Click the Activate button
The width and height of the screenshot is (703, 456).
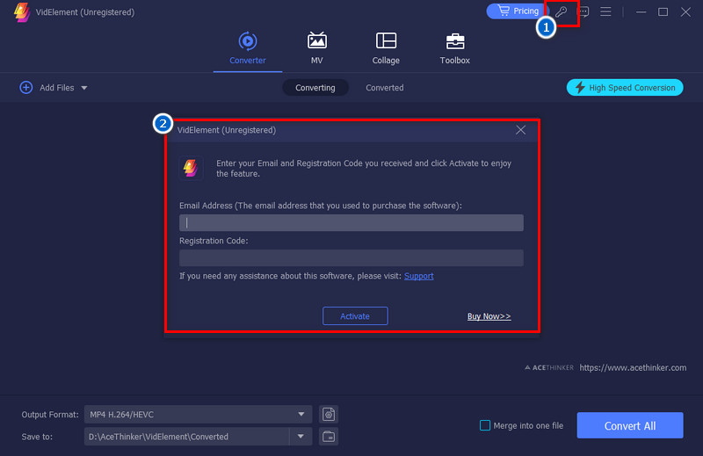pos(355,316)
